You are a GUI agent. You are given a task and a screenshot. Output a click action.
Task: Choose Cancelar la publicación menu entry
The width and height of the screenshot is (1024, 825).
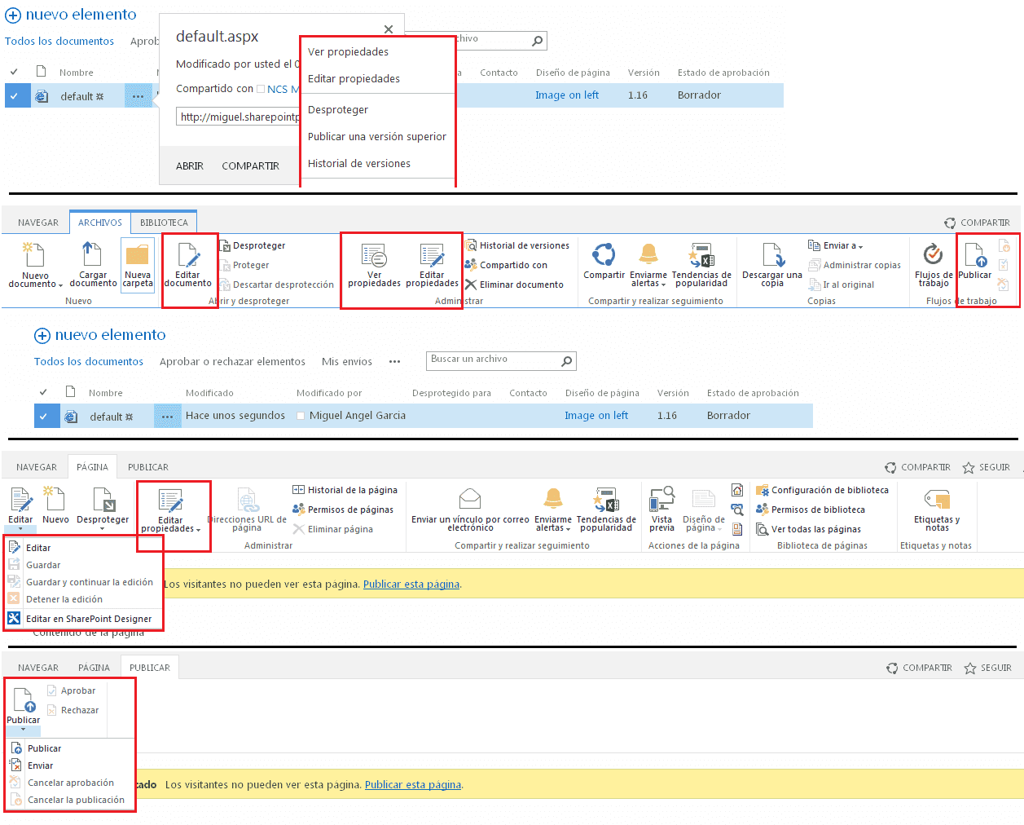(68, 800)
